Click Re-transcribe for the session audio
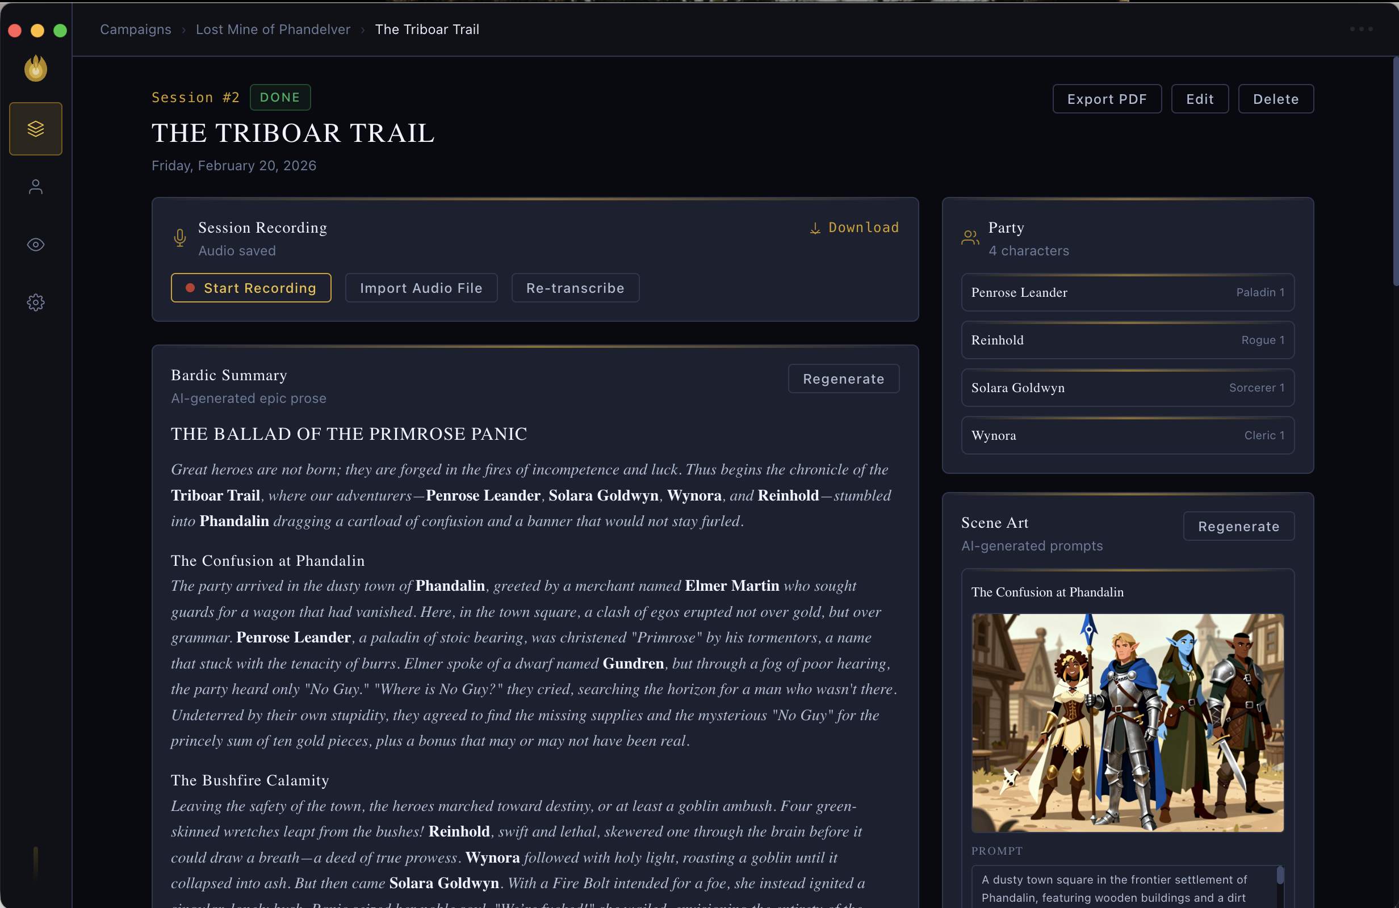The image size is (1399, 908). coord(575,288)
